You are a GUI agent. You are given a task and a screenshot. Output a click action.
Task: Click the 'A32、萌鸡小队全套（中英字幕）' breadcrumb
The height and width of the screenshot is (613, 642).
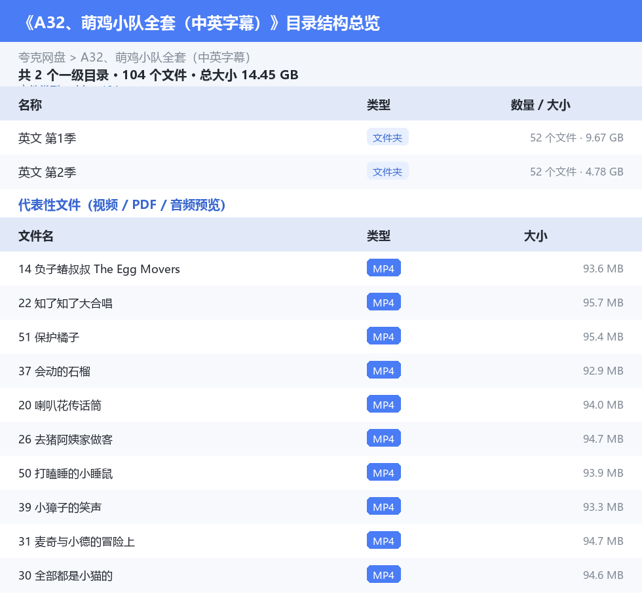pos(165,57)
